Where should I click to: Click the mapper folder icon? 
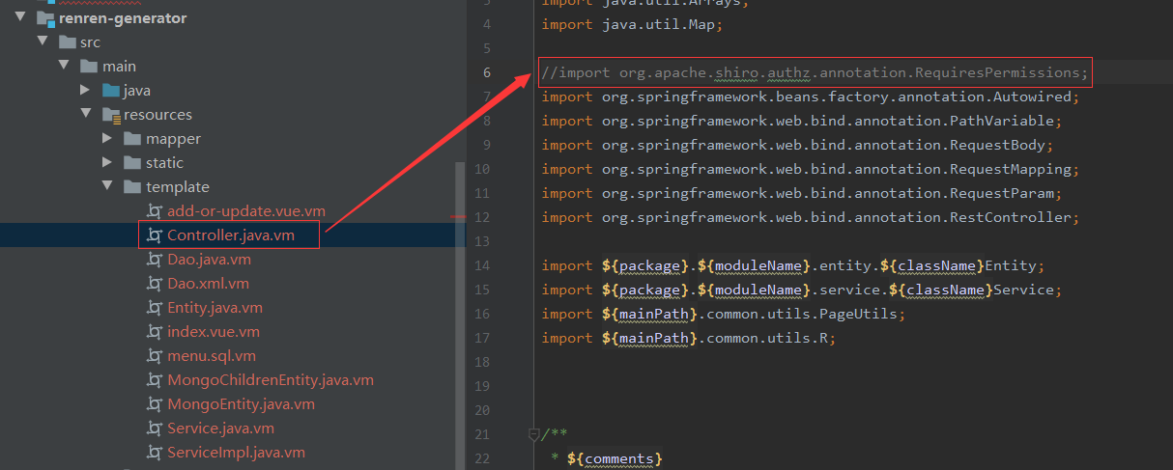[x=132, y=139]
